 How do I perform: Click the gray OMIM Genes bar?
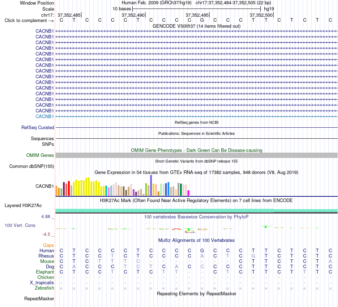pos(196,155)
